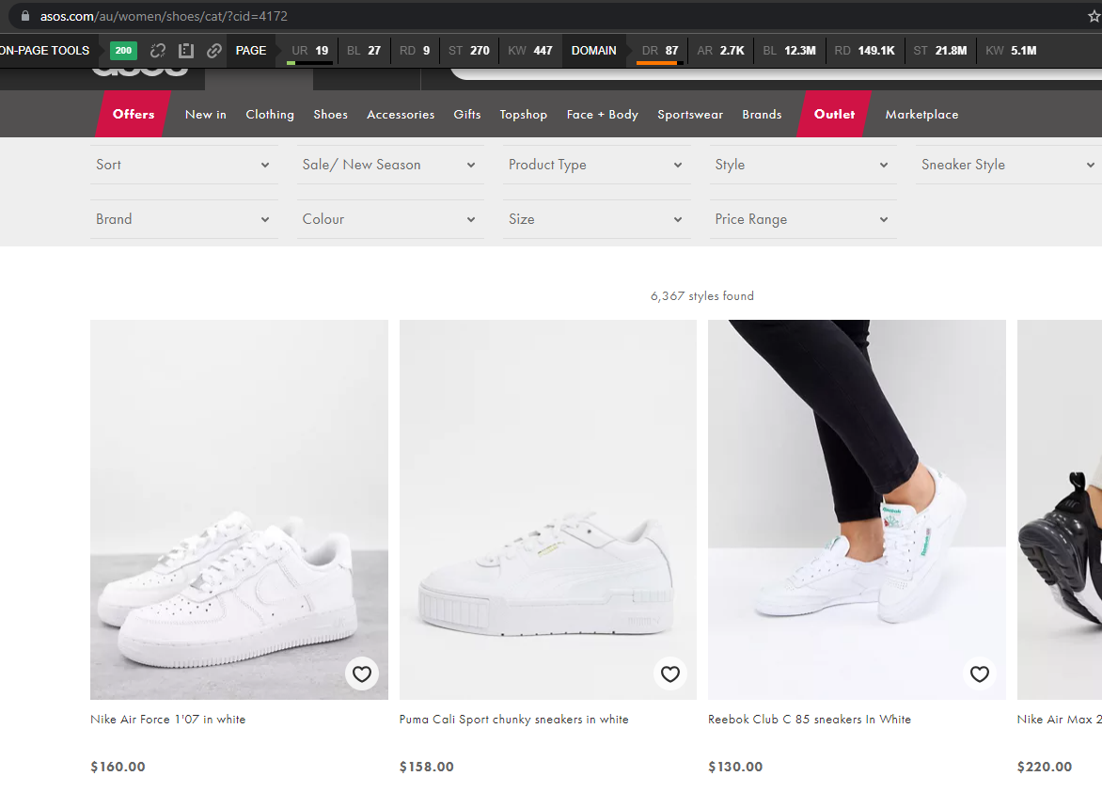Open the Sneaker Style filter
The width and height of the screenshot is (1102, 792).
pos(1009,165)
